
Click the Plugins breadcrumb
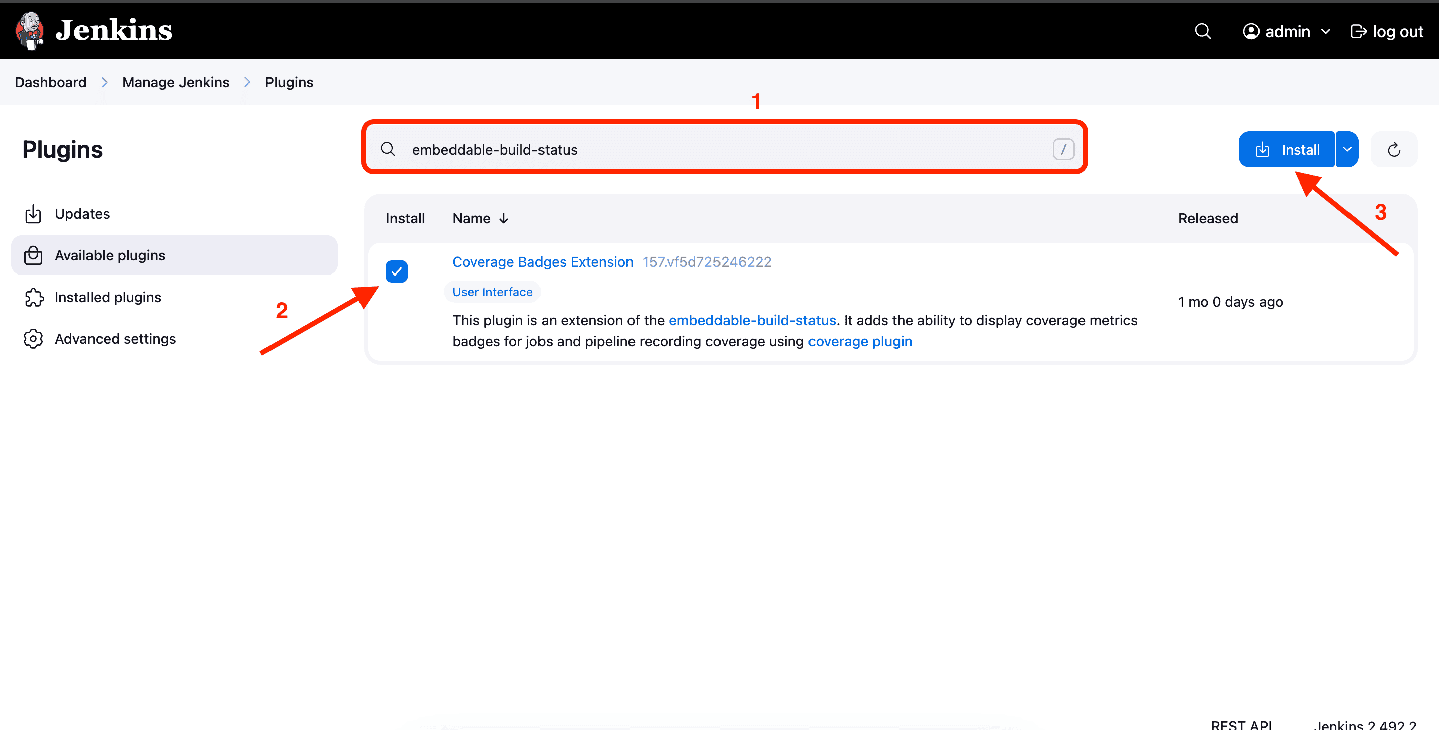(289, 82)
